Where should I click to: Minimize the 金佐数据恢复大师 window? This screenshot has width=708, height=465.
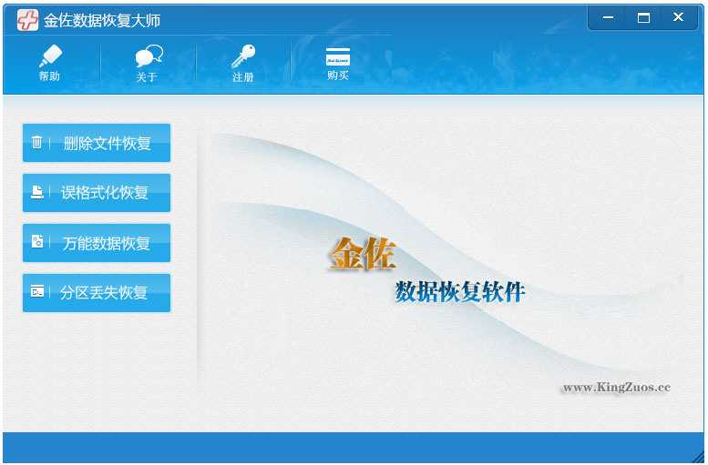pyautogui.click(x=608, y=17)
